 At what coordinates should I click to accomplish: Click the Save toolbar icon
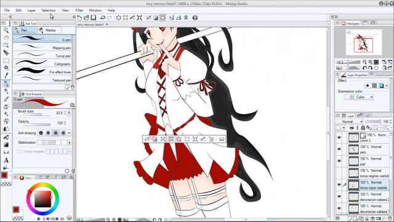(x=94, y=18)
